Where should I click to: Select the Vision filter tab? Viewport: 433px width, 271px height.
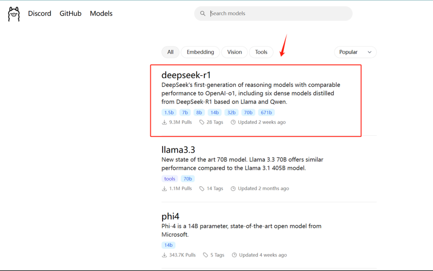point(235,52)
